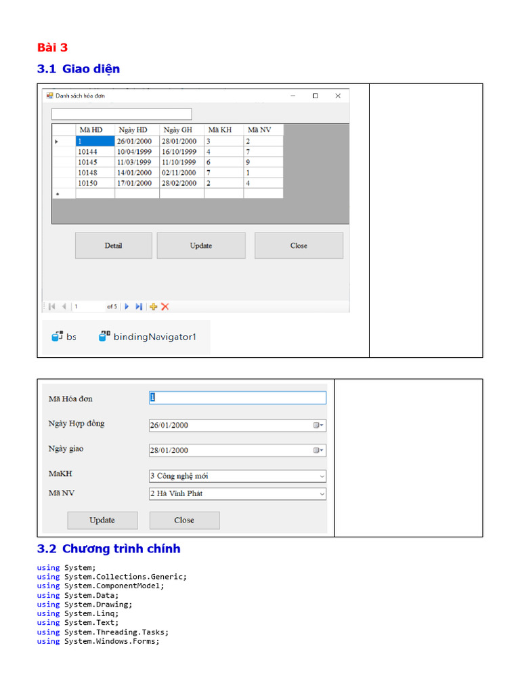Delete current record with red X icon

coord(165,306)
